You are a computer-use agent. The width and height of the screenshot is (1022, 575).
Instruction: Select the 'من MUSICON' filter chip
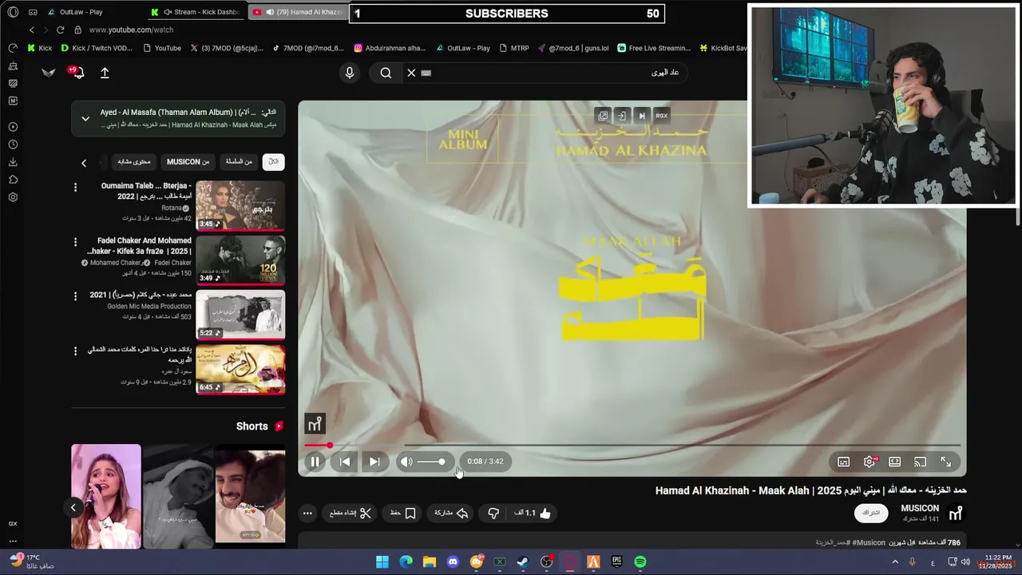tap(188, 161)
